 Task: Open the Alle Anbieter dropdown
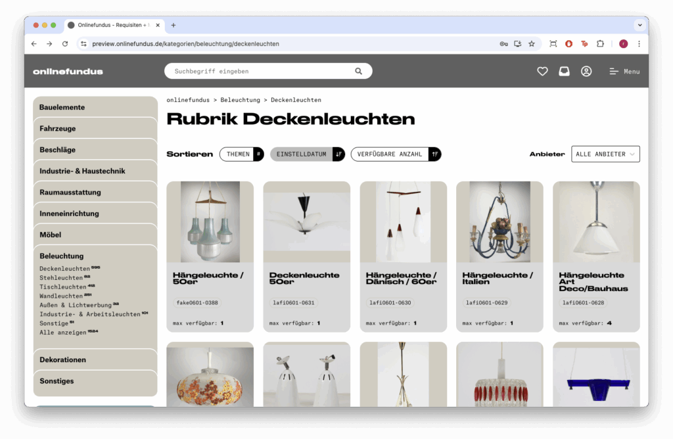(x=605, y=154)
